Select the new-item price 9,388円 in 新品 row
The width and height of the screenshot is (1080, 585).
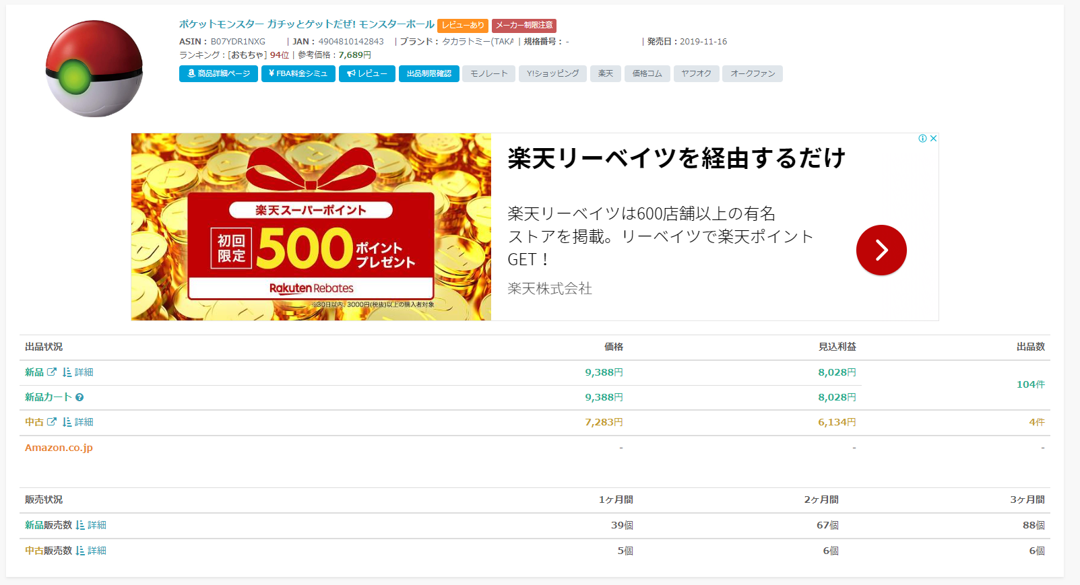tap(604, 372)
